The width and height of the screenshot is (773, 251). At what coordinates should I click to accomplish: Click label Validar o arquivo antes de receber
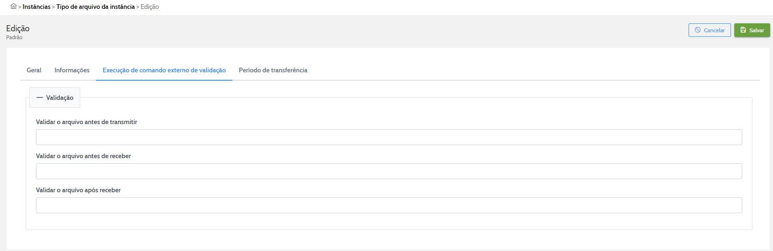click(x=84, y=156)
